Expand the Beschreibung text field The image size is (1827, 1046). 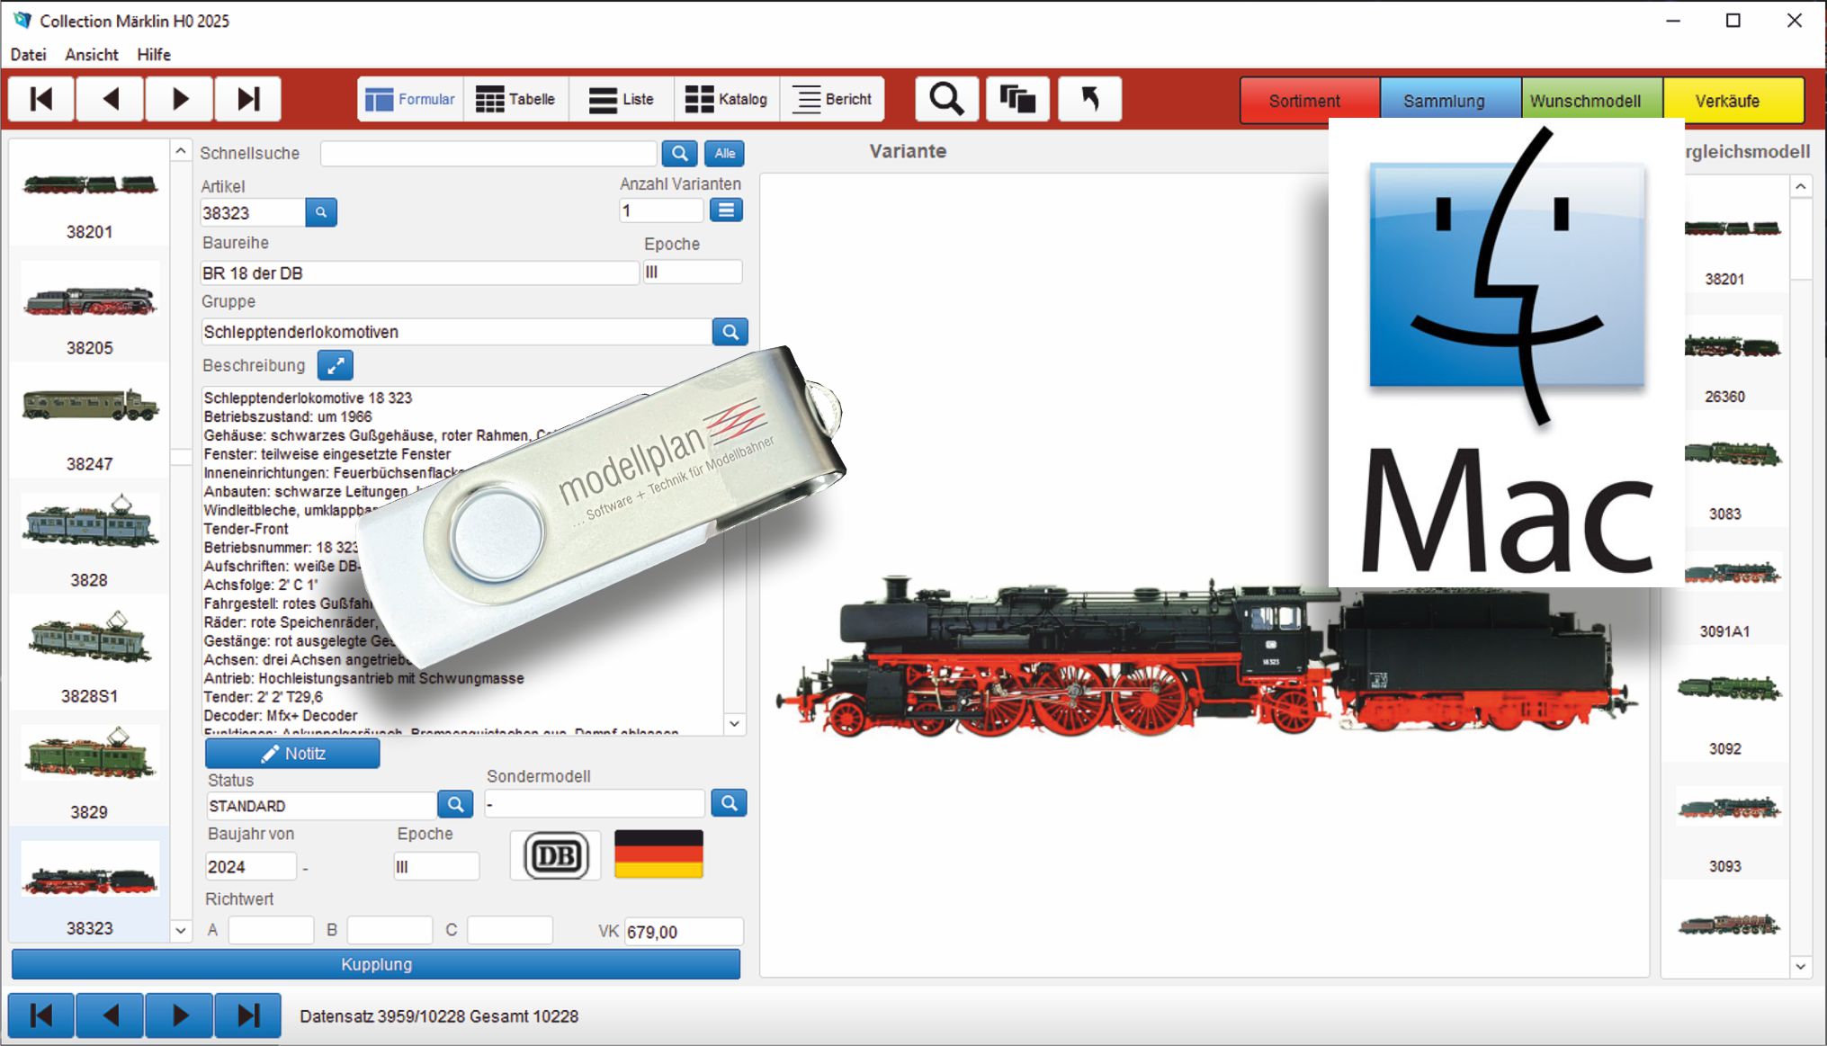click(335, 366)
